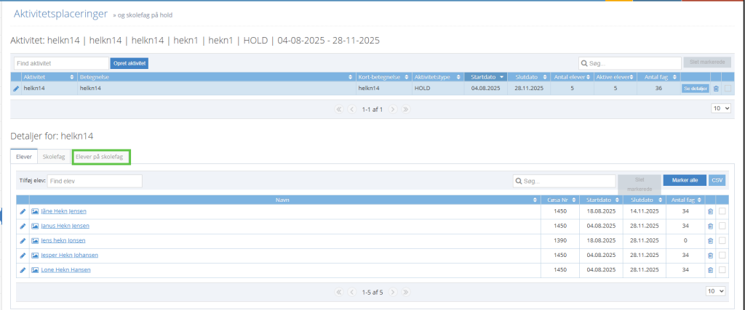Image resolution: width=745 pixels, height=310 pixels.
Task: Remove Lone Hekn Hansen via trash icon
Action: click(710, 269)
